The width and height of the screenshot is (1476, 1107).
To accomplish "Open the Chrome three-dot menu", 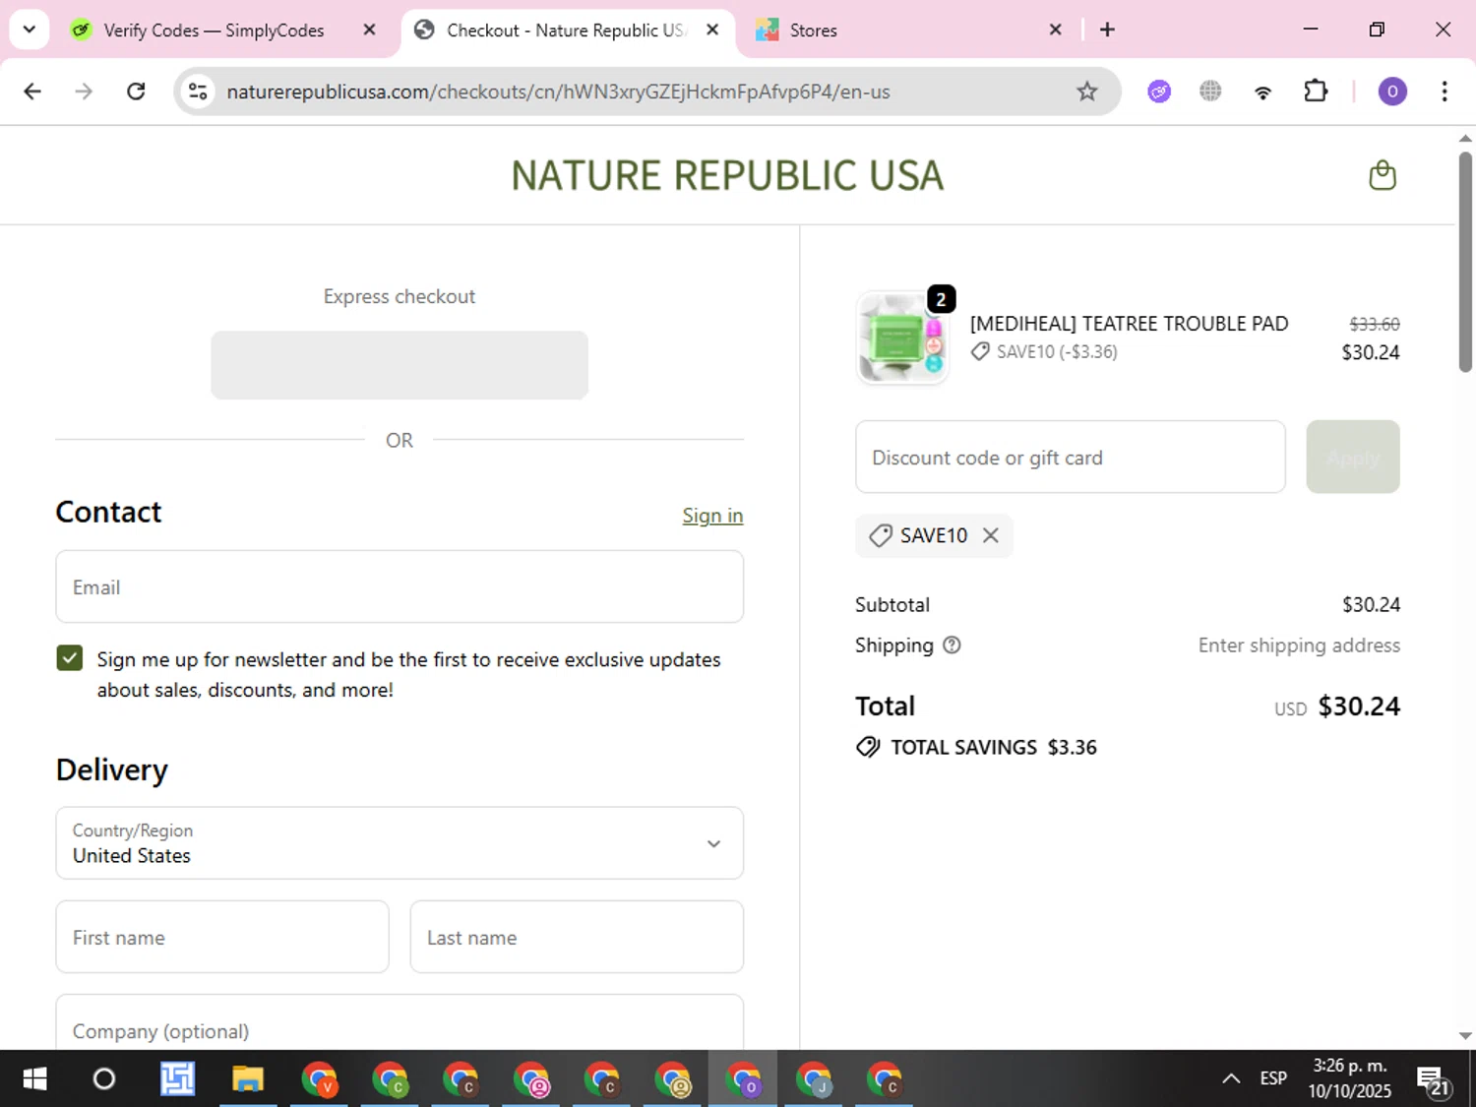I will point(1445,92).
